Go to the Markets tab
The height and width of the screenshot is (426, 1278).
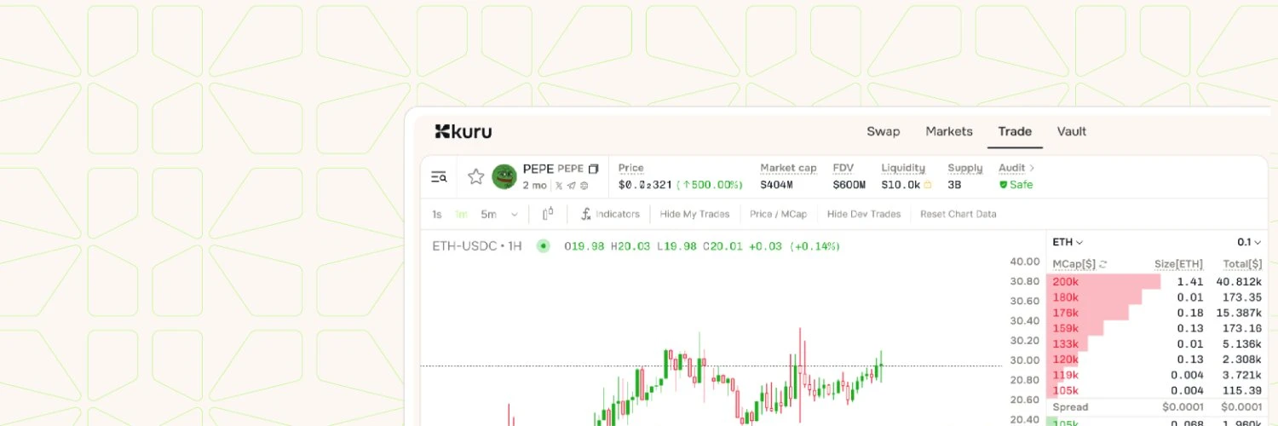pos(948,131)
